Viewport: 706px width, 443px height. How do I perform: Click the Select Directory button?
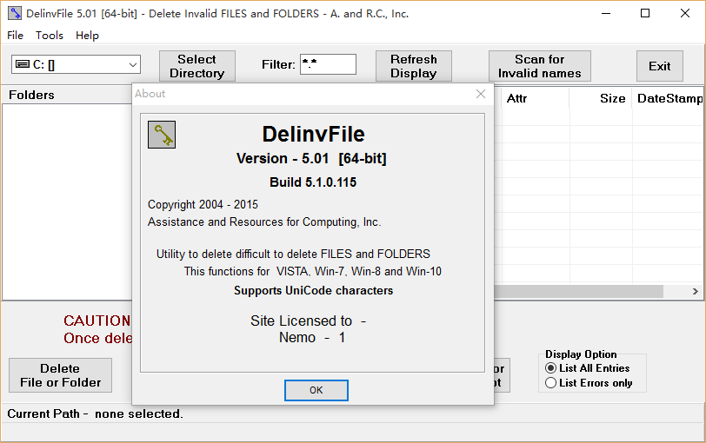click(196, 66)
